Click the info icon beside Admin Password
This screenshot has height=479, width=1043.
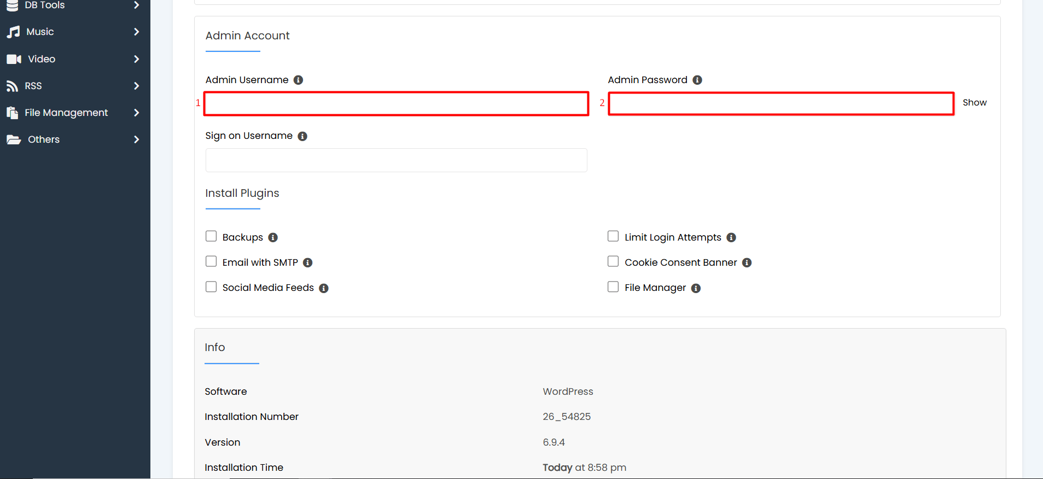[697, 80]
